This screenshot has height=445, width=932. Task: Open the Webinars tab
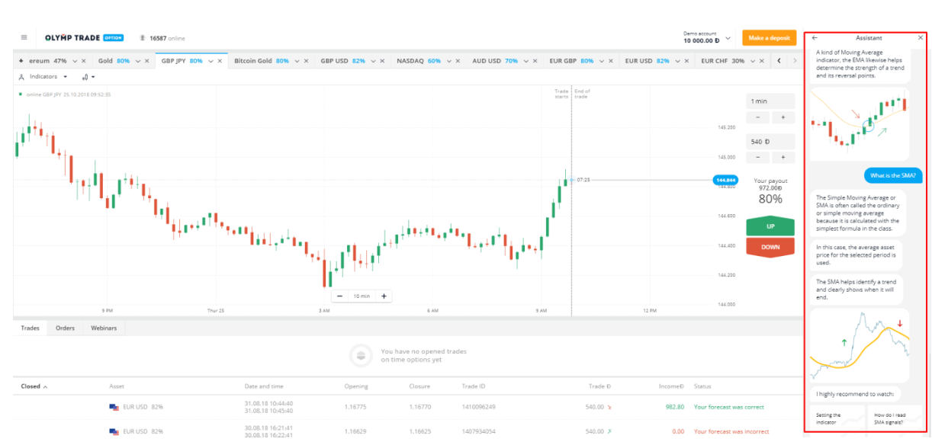(x=104, y=328)
